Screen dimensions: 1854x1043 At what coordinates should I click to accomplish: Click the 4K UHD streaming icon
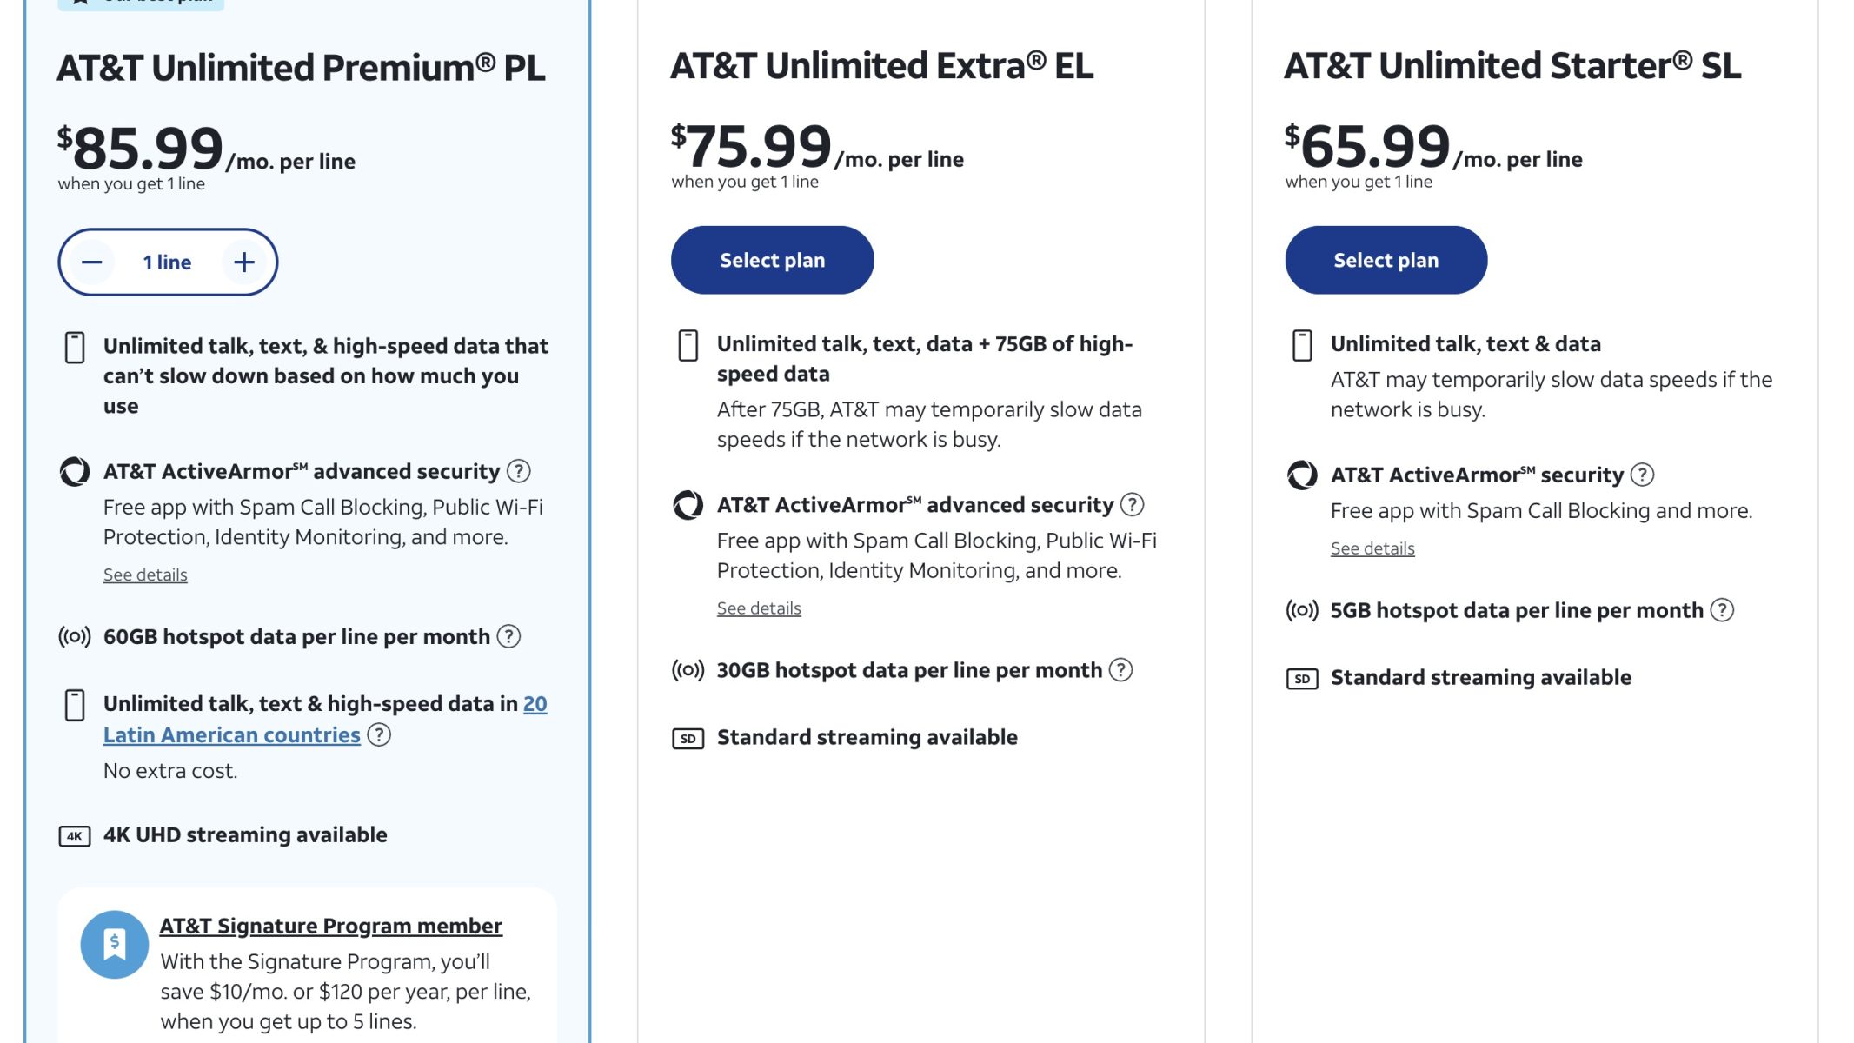pyautogui.click(x=75, y=836)
